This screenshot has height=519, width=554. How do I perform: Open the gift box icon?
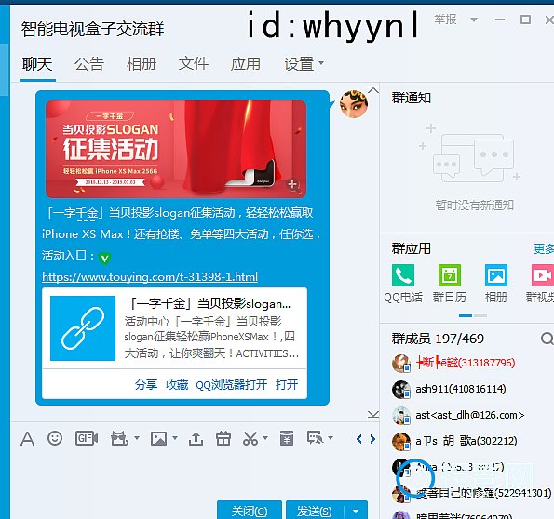click(x=223, y=438)
